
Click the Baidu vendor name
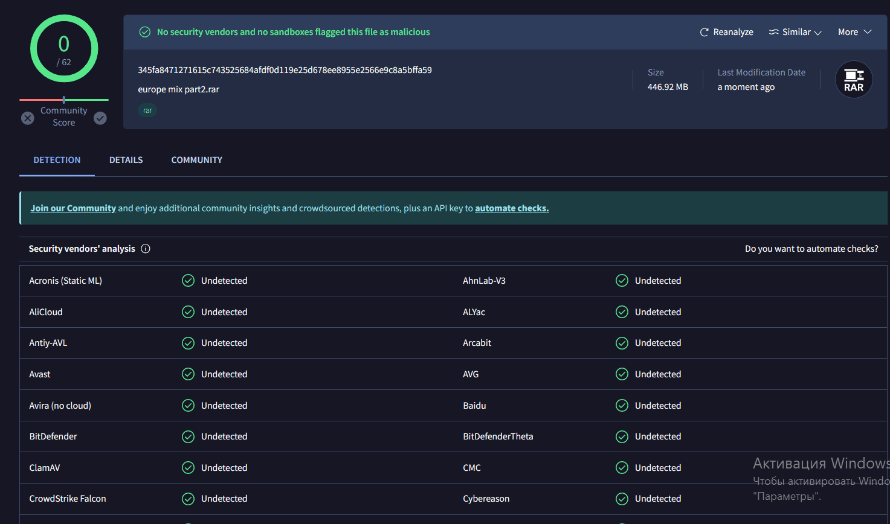pos(474,406)
